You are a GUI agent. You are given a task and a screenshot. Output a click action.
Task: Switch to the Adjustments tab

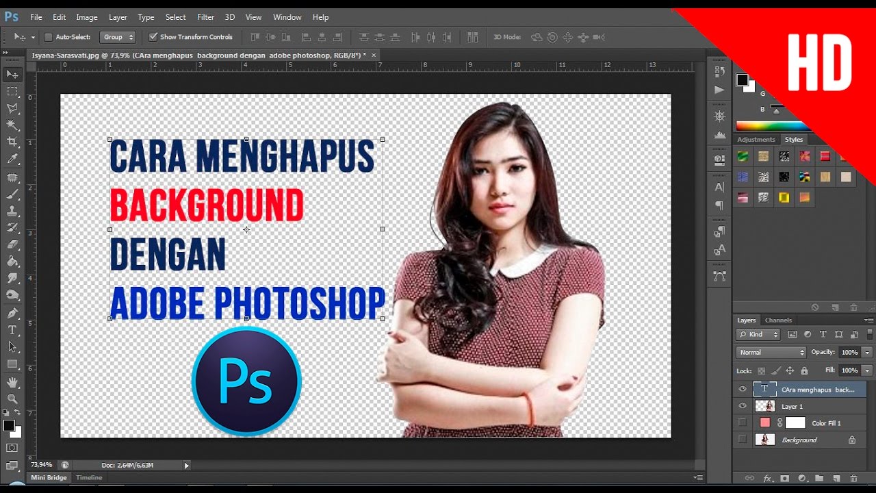(756, 140)
